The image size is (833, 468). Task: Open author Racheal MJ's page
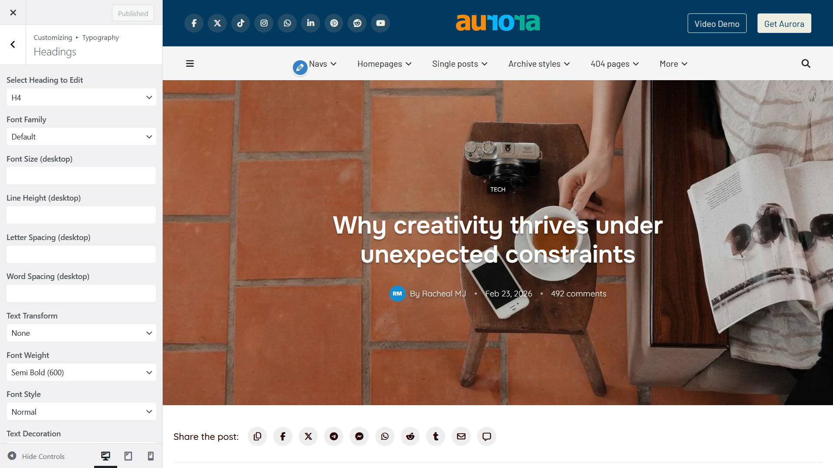[x=444, y=294]
